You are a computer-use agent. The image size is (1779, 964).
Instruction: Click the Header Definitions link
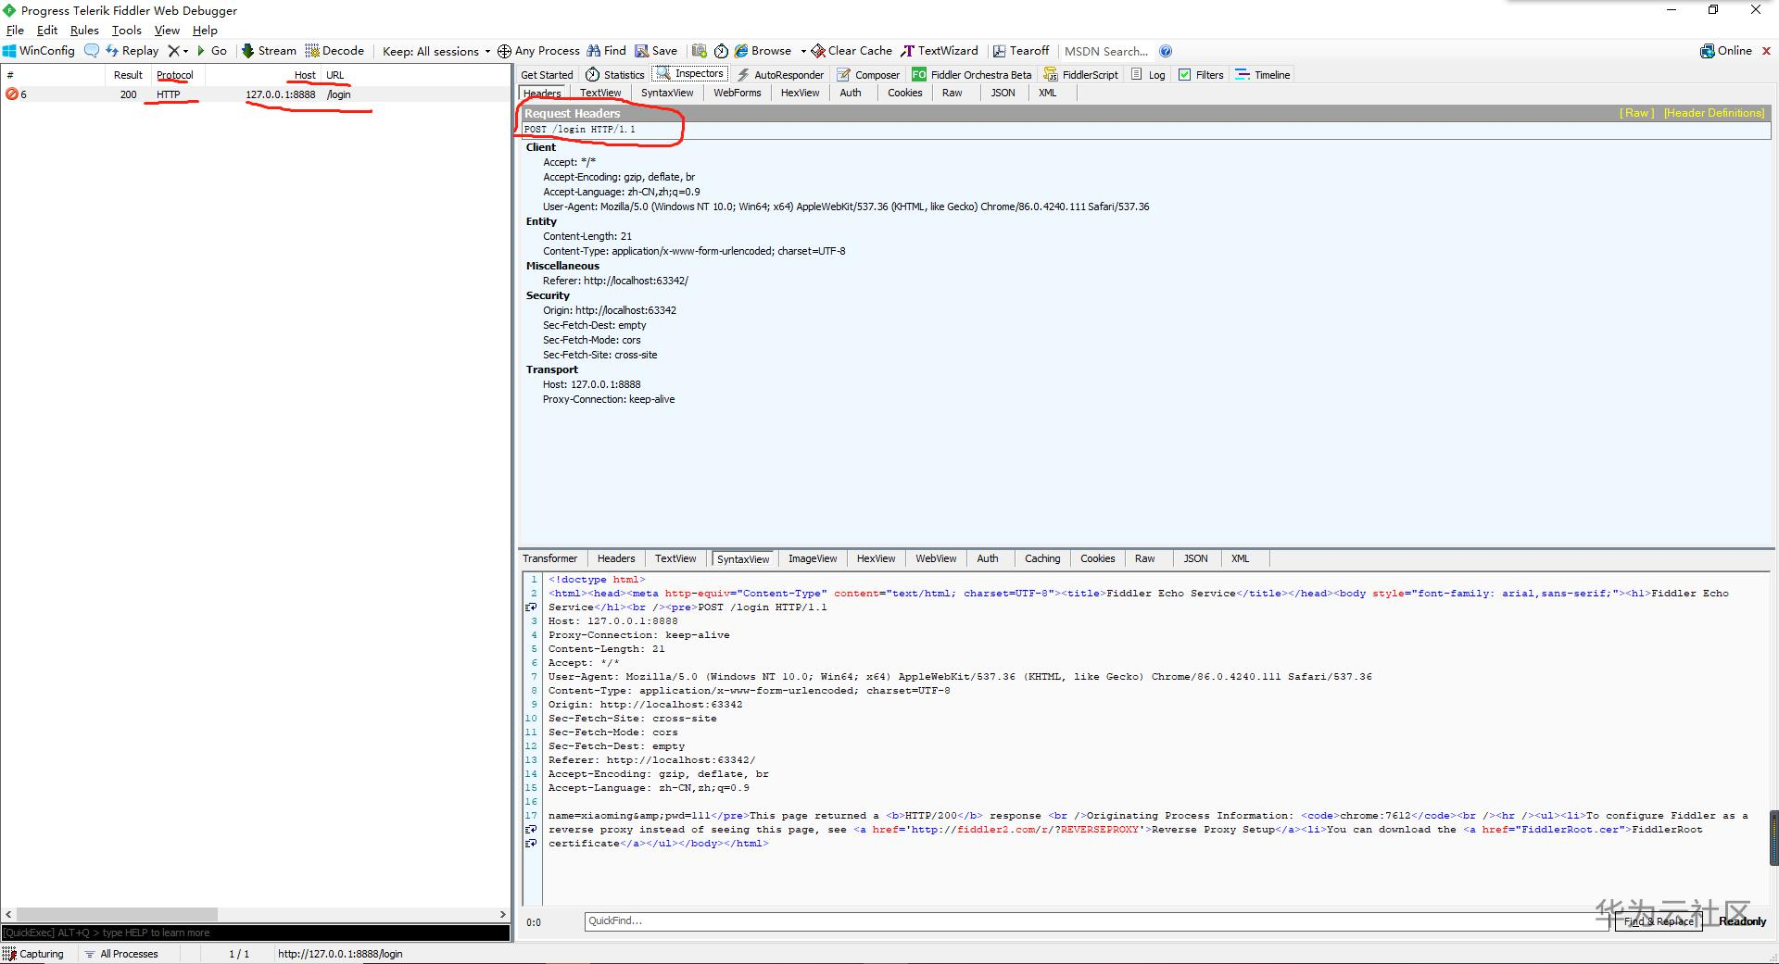[1714, 113]
